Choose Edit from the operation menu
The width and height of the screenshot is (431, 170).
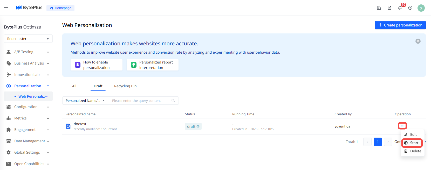point(413,134)
